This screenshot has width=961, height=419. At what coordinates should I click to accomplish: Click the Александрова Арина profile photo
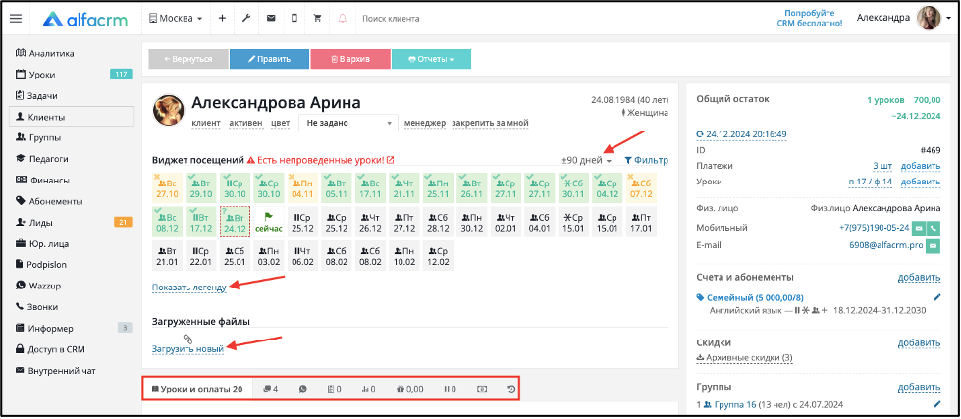point(168,110)
